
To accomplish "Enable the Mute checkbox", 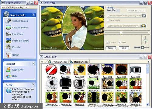I will 143,48.
